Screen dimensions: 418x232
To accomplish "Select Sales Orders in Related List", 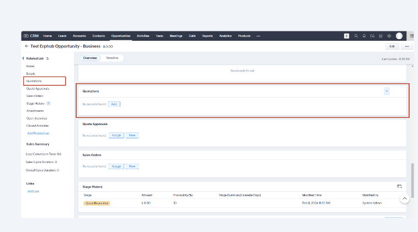I will point(35,96).
